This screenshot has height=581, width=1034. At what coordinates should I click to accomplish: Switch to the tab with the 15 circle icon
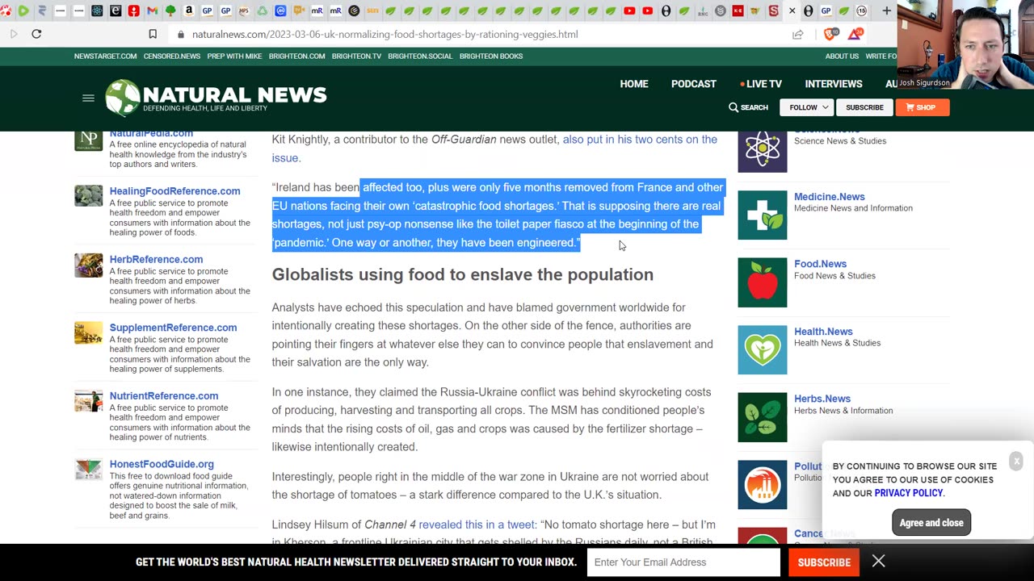[862, 10]
